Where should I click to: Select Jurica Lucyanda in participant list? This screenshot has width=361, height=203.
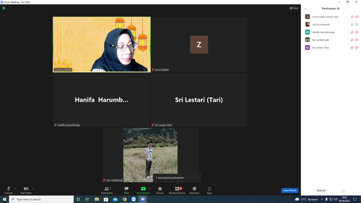point(331,24)
